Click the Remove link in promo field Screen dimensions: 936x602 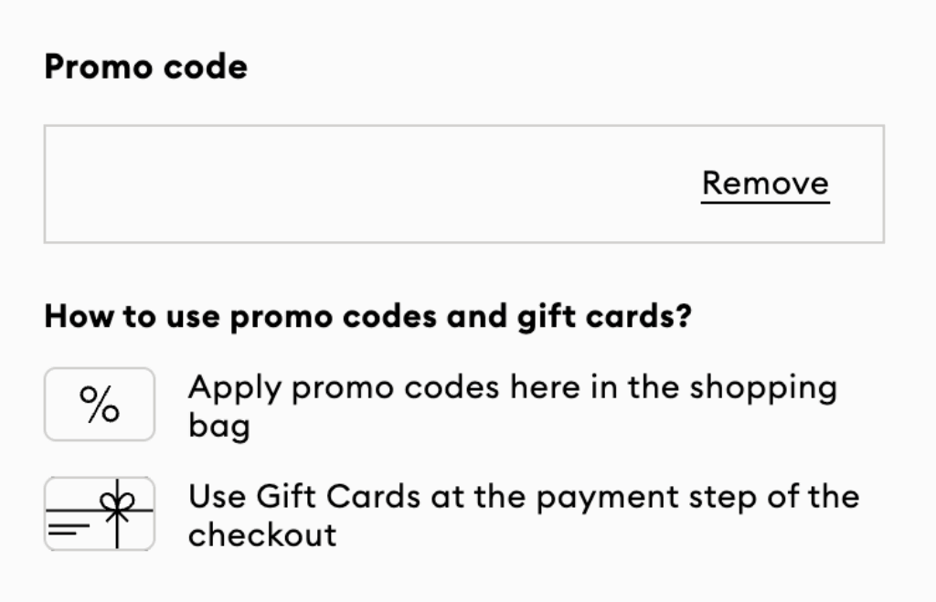click(x=765, y=184)
